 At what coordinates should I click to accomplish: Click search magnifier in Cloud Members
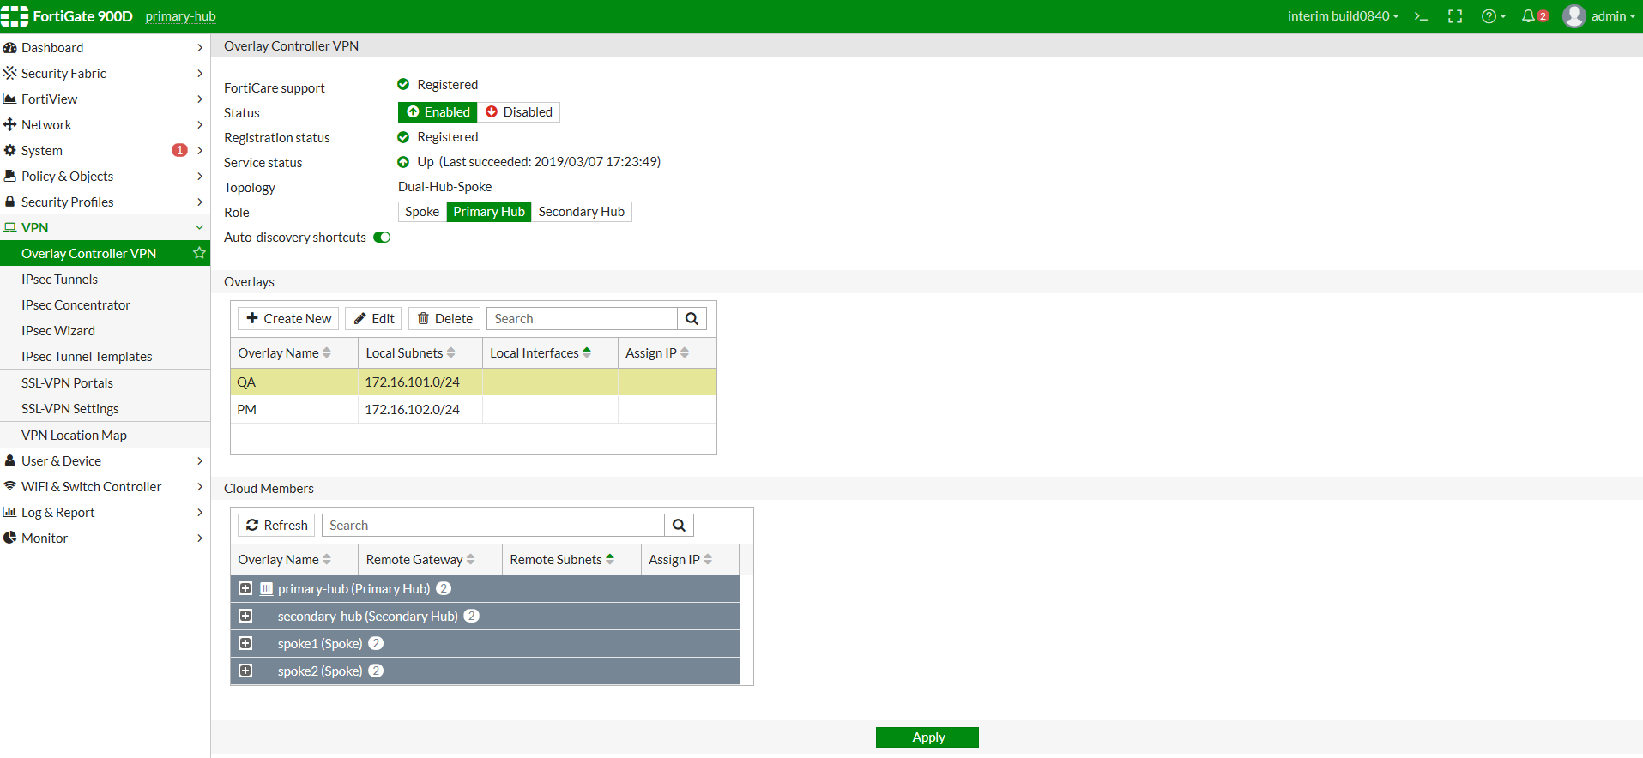click(x=679, y=526)
